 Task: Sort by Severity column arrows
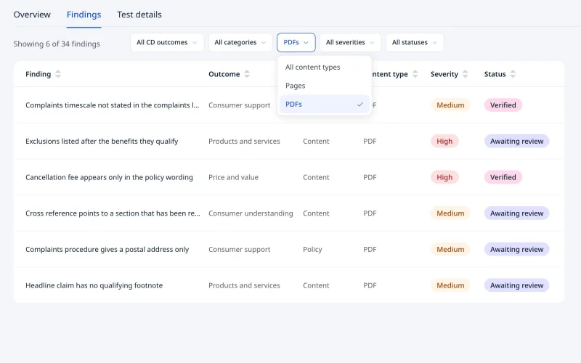(465, 74)
